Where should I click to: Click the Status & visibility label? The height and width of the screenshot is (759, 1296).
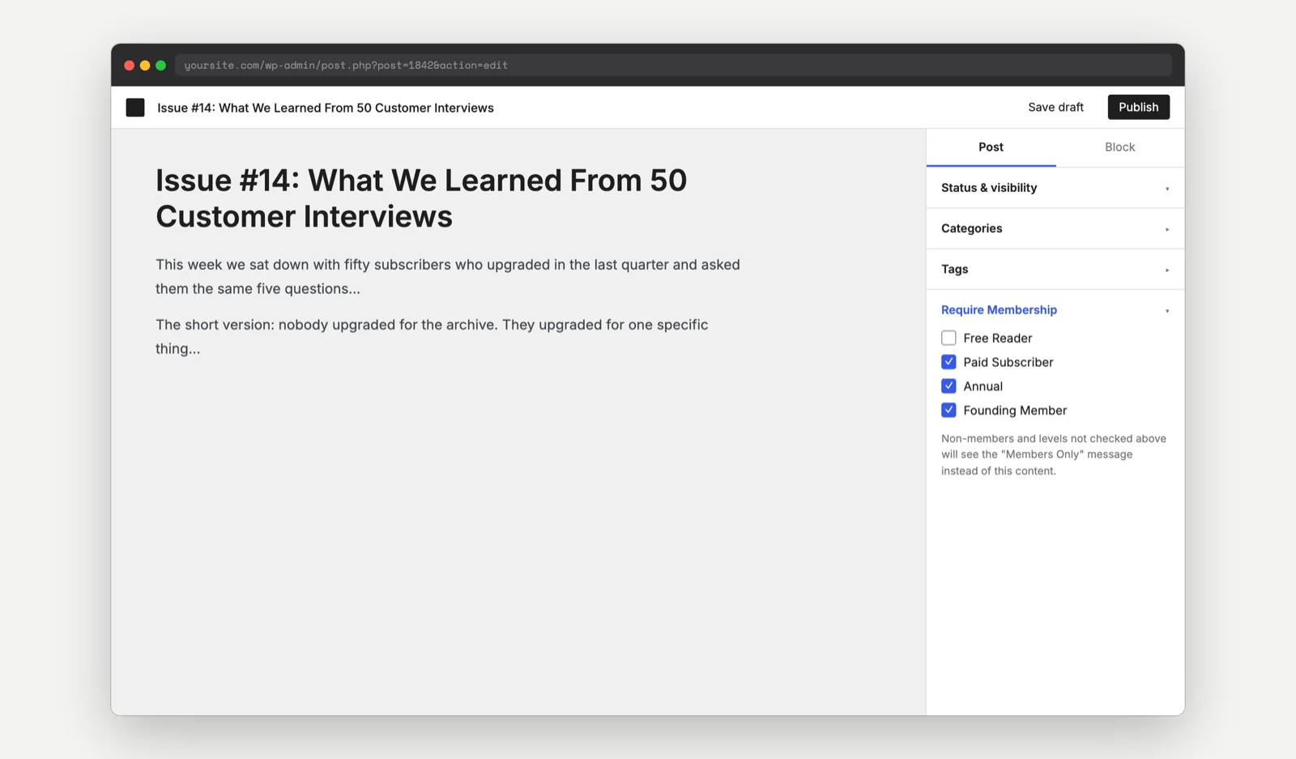989,188
